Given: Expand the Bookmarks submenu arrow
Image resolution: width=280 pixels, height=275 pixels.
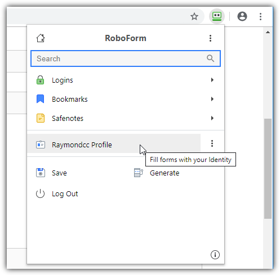Looking at the screenshot, I should click(x=212, y=99).
